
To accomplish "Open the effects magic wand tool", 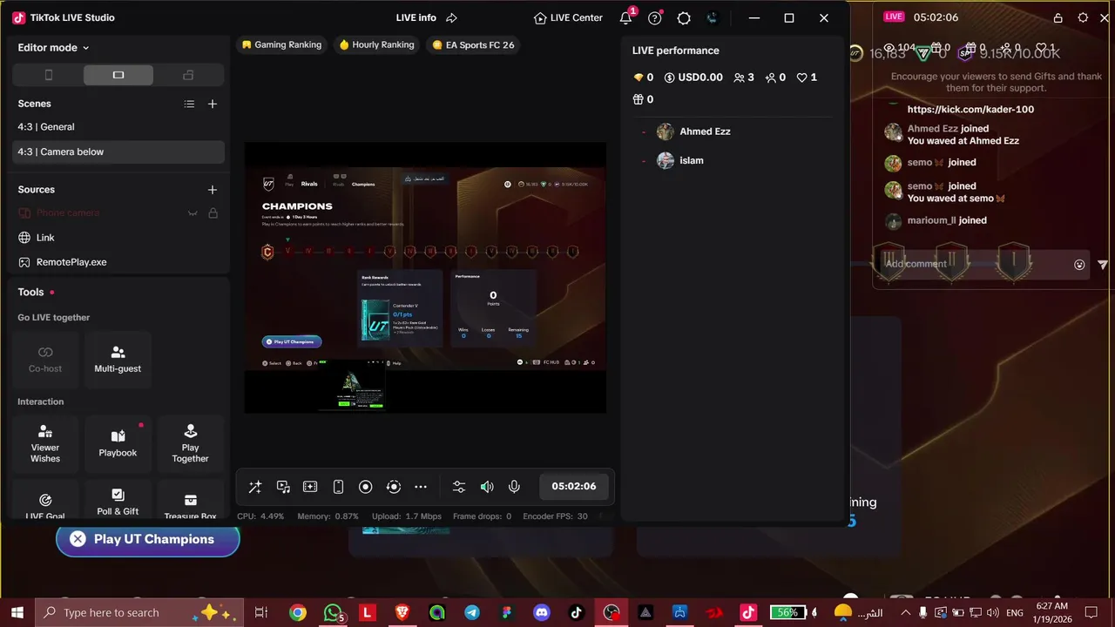I will (255, 487).
